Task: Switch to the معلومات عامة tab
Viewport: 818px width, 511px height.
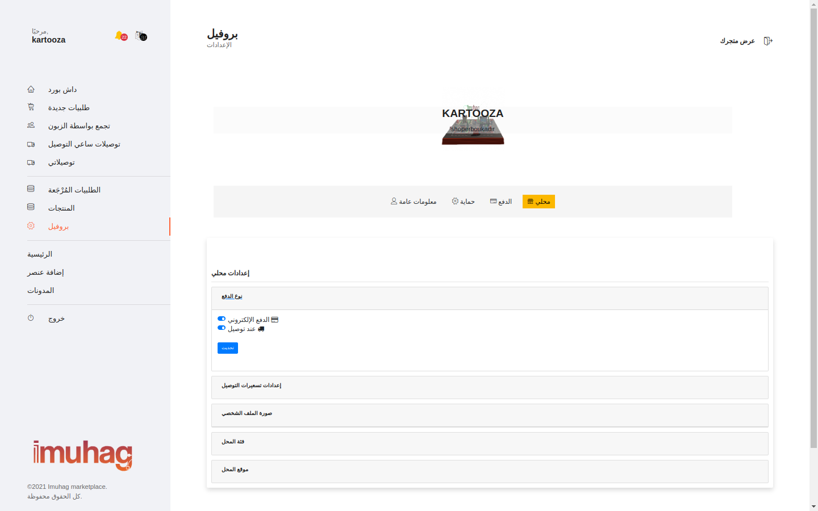Action: 414,202
